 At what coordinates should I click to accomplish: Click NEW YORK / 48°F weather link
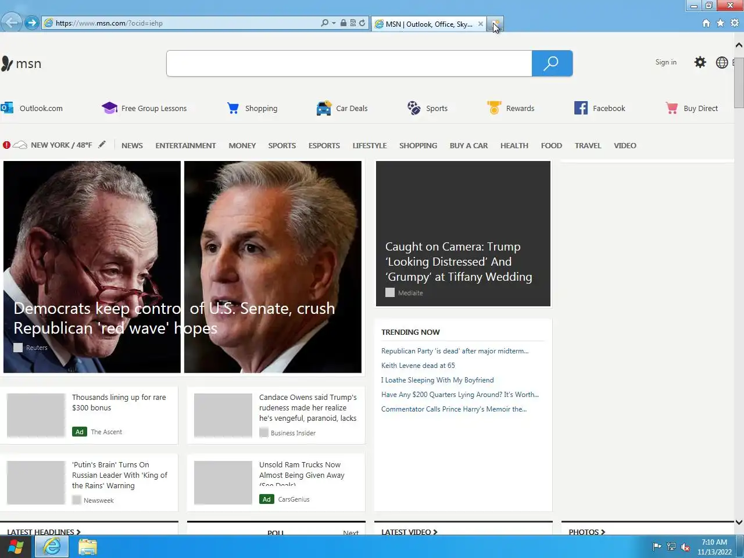tap(61, 145)
